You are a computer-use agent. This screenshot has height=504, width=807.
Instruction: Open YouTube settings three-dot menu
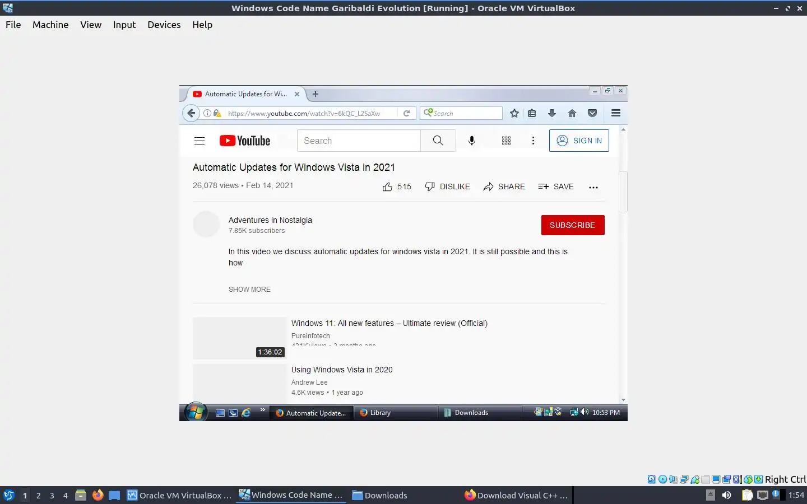click(533, 141)
